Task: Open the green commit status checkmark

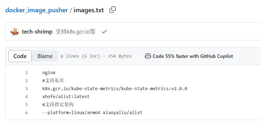Action: [x=104, y=31]
